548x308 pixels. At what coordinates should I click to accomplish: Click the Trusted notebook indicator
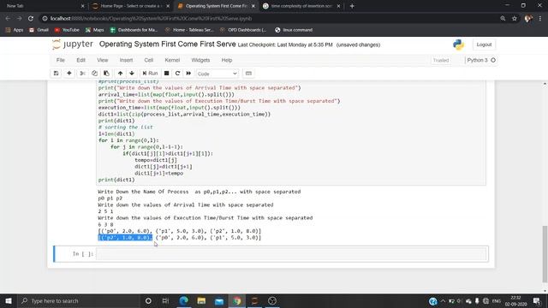coord(441,61)
